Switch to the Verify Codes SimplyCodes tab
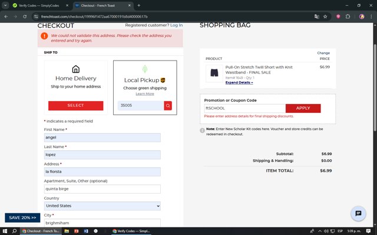This screenshot has height=235, width=377. [39, 5]
